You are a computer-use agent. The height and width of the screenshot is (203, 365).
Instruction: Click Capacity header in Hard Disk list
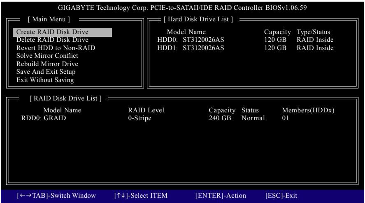point(277,32)
